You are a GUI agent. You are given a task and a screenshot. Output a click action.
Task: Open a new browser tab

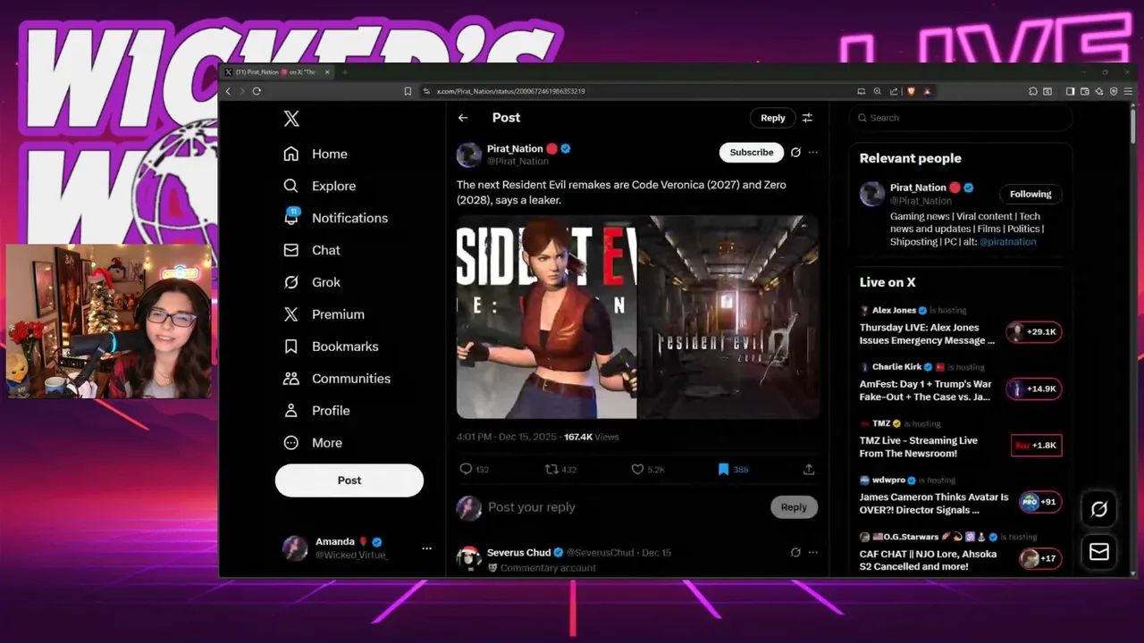click(x=345, y=72)
